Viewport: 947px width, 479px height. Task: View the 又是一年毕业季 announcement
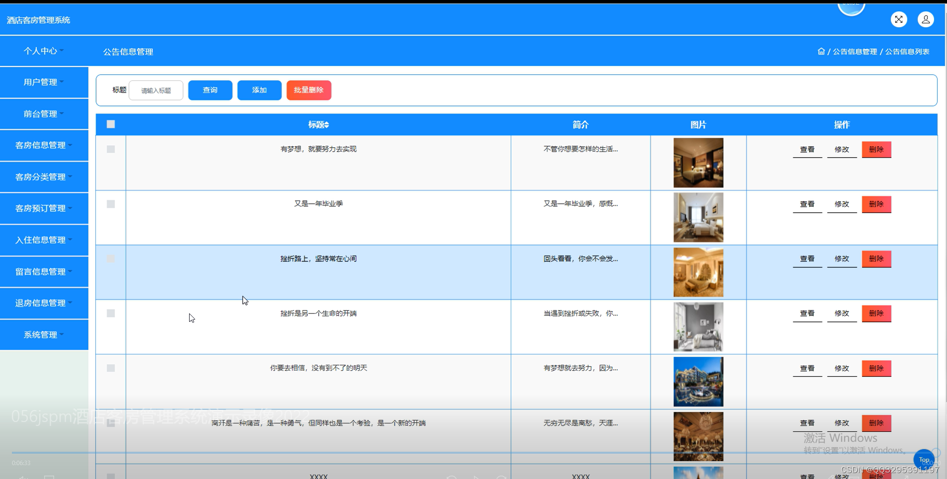click(808, 204)
